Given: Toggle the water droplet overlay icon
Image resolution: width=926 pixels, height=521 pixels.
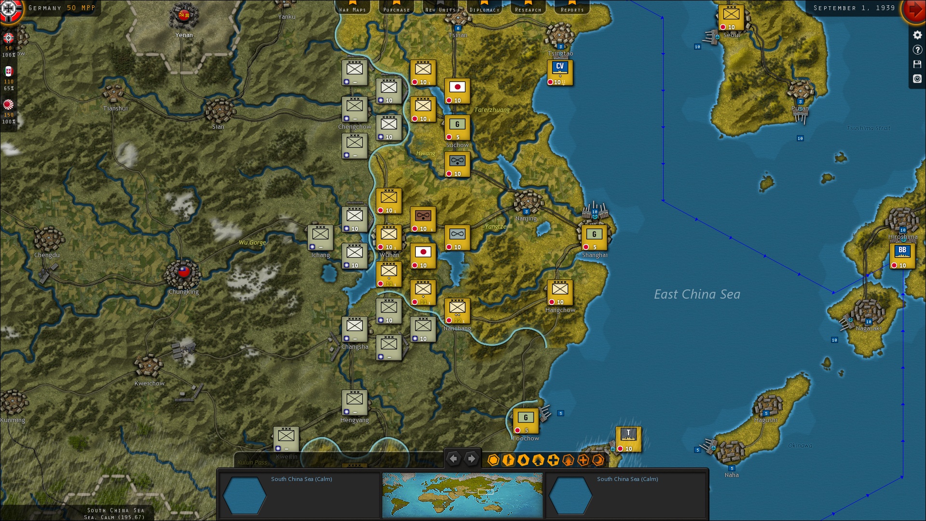Looking at the screenshot, I should [x=523, y=460].
